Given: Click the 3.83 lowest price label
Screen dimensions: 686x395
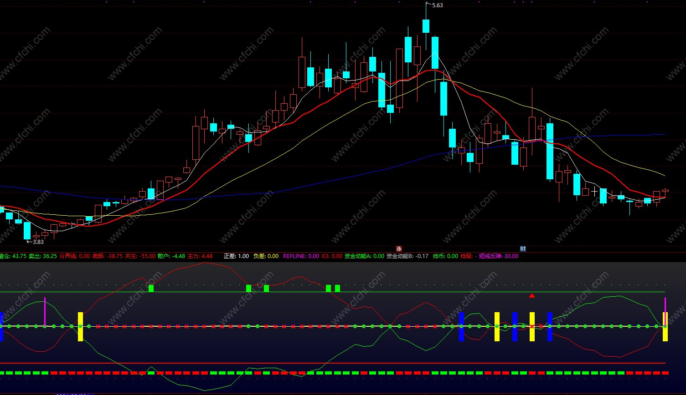Looking at the screenshot, I should click(x=38, y=242).
